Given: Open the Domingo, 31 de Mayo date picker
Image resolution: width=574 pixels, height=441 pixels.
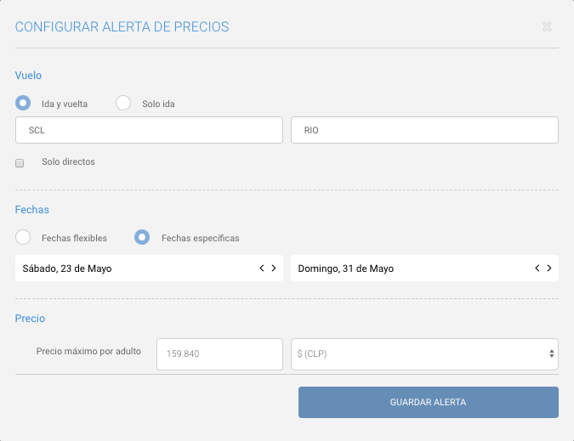Looking at the screenshot, I should [424, 268].
